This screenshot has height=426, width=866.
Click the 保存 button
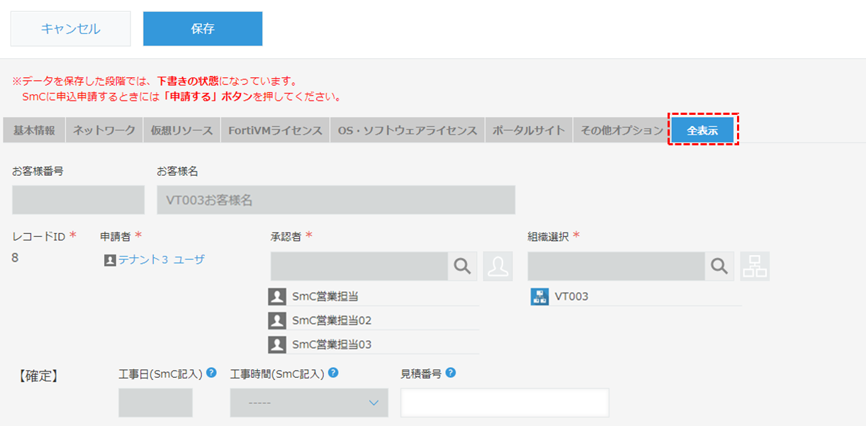coord(203,29)
